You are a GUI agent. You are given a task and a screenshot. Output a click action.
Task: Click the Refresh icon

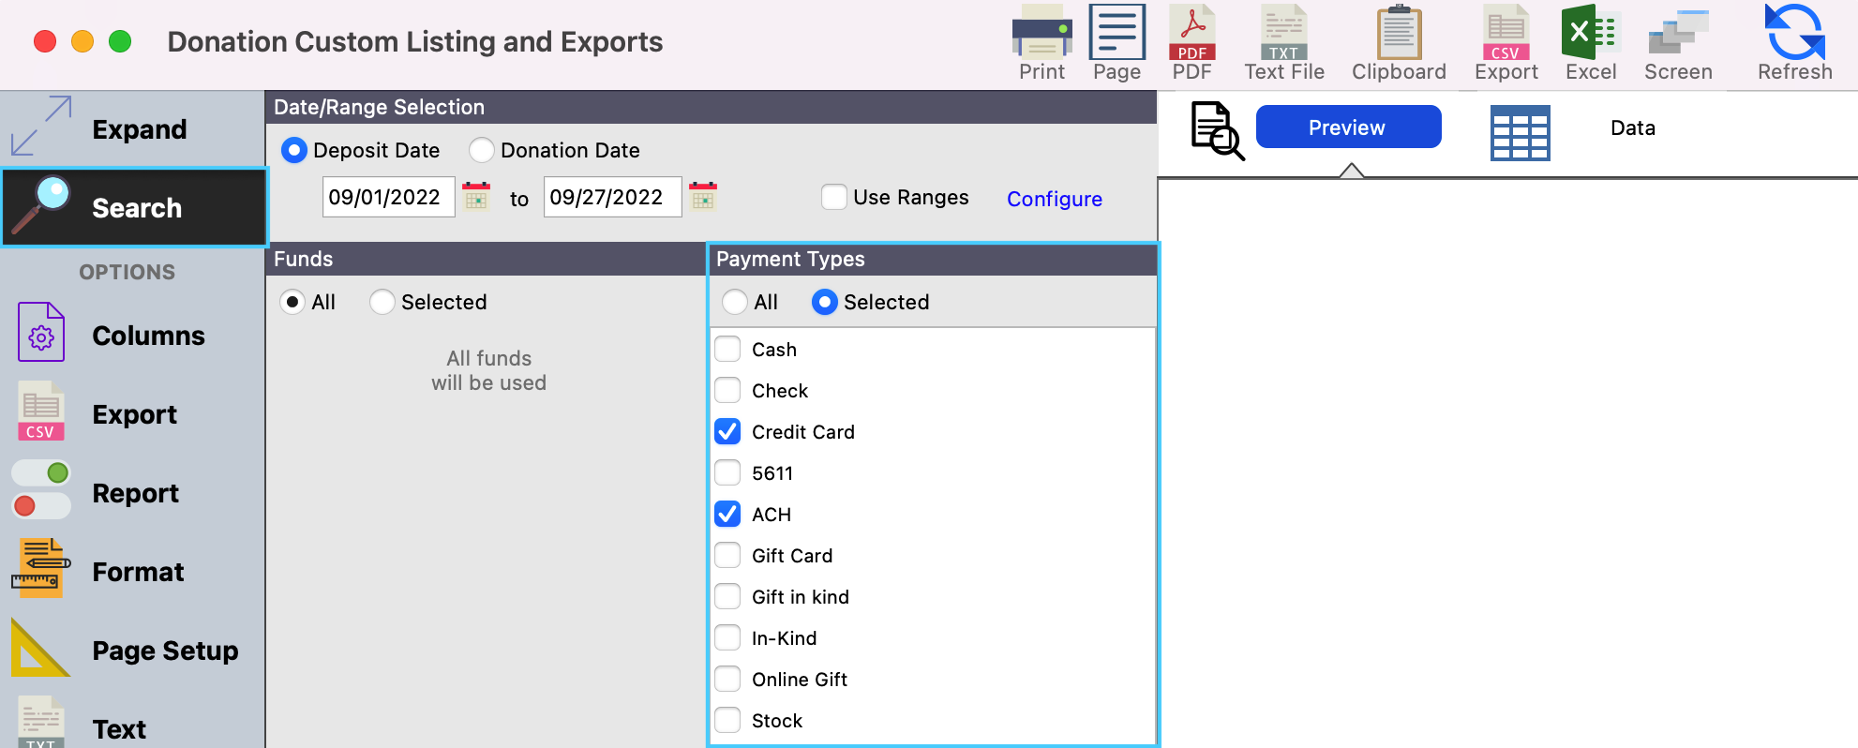1793,34
